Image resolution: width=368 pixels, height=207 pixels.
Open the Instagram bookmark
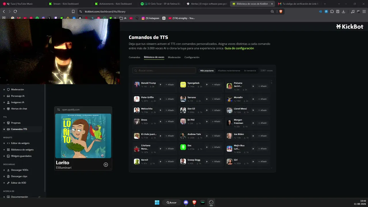click(x=150, y=18)
